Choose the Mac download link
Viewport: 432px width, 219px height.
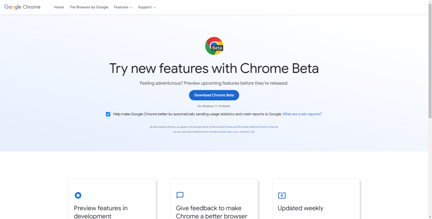coord(229,132)
